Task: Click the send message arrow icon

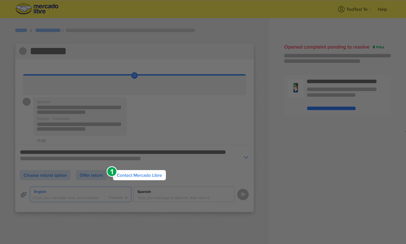Action: point(243,194)
